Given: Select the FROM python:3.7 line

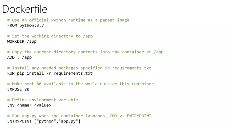Looking at the screenshot, I should coord(26,25).
